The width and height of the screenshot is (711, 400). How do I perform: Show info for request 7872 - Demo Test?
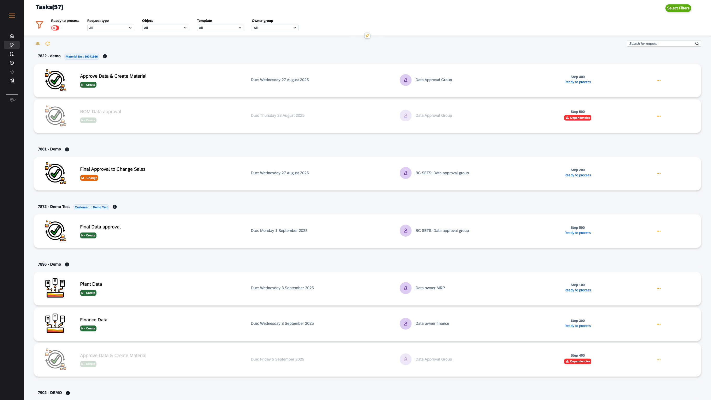[115, 207]
